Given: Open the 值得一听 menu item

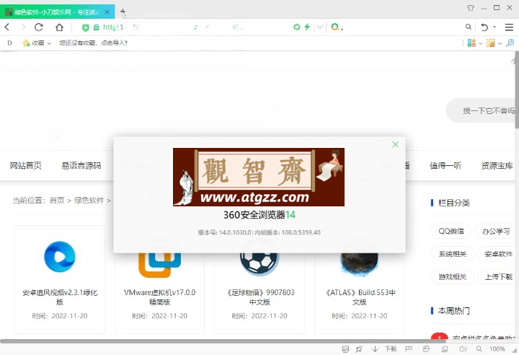Looking at the screenshot, I should [445, 165].
